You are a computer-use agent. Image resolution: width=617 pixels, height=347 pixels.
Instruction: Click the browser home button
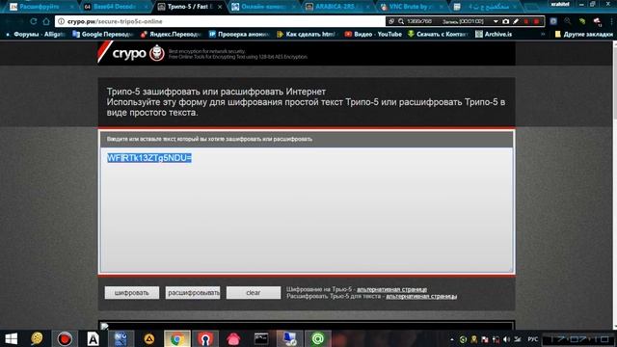point(46,21)
